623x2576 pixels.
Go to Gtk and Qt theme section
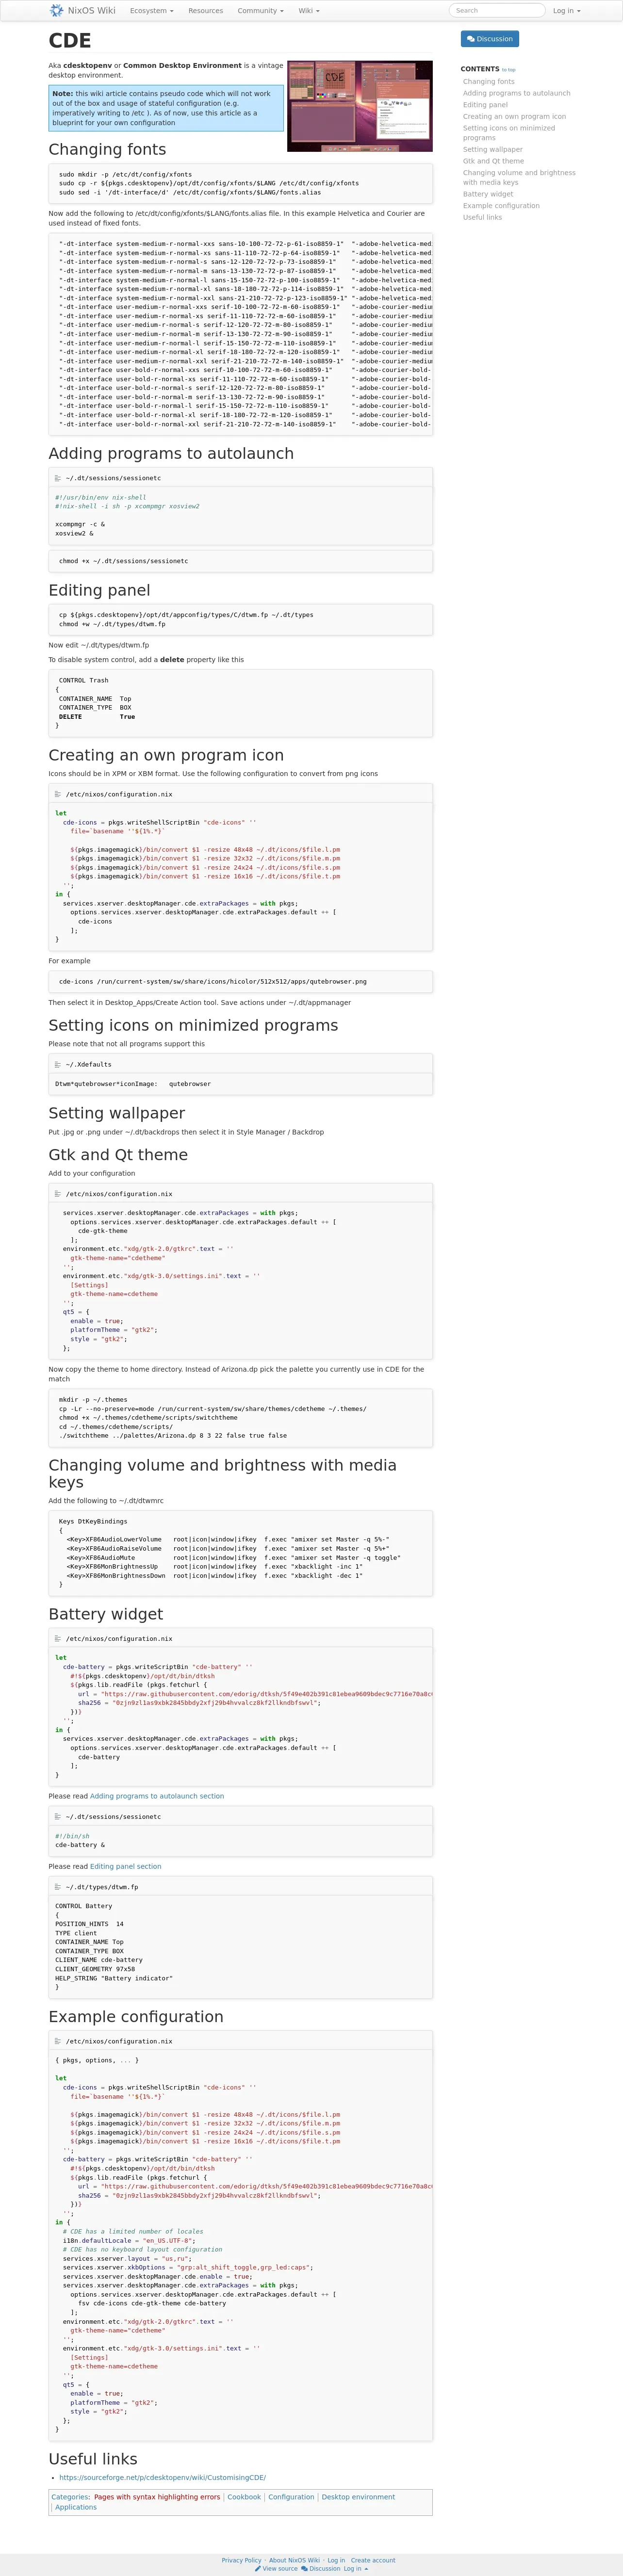pyautogui.click(x=493, y=161)
